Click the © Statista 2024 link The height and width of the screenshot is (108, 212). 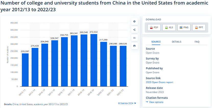(126, 103)
